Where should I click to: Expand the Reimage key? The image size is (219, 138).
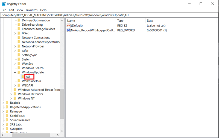(3, 111)
